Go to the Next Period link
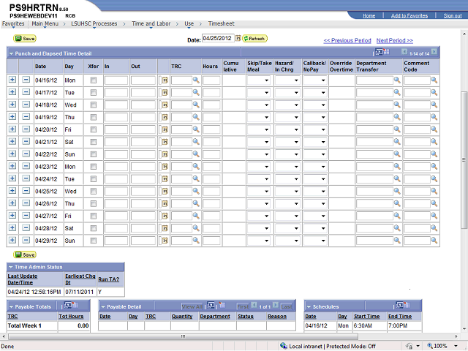Image resolution: width=468 pixels, height=351 pixels. click(x=394, y=40)
